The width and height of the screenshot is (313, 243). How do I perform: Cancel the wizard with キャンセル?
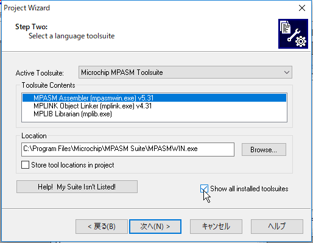pos(216,227)
